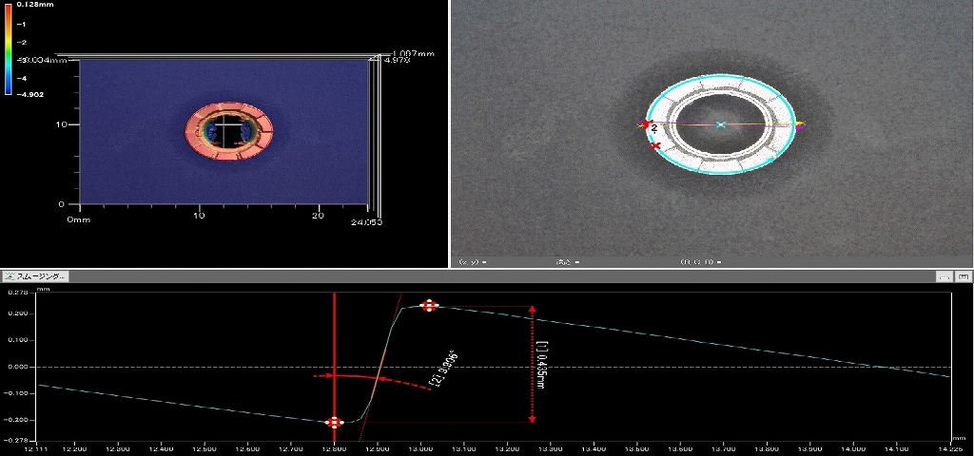The image size is (974, 456).
Task: Click the (x, y) coordinate readout
Action: 472,262
